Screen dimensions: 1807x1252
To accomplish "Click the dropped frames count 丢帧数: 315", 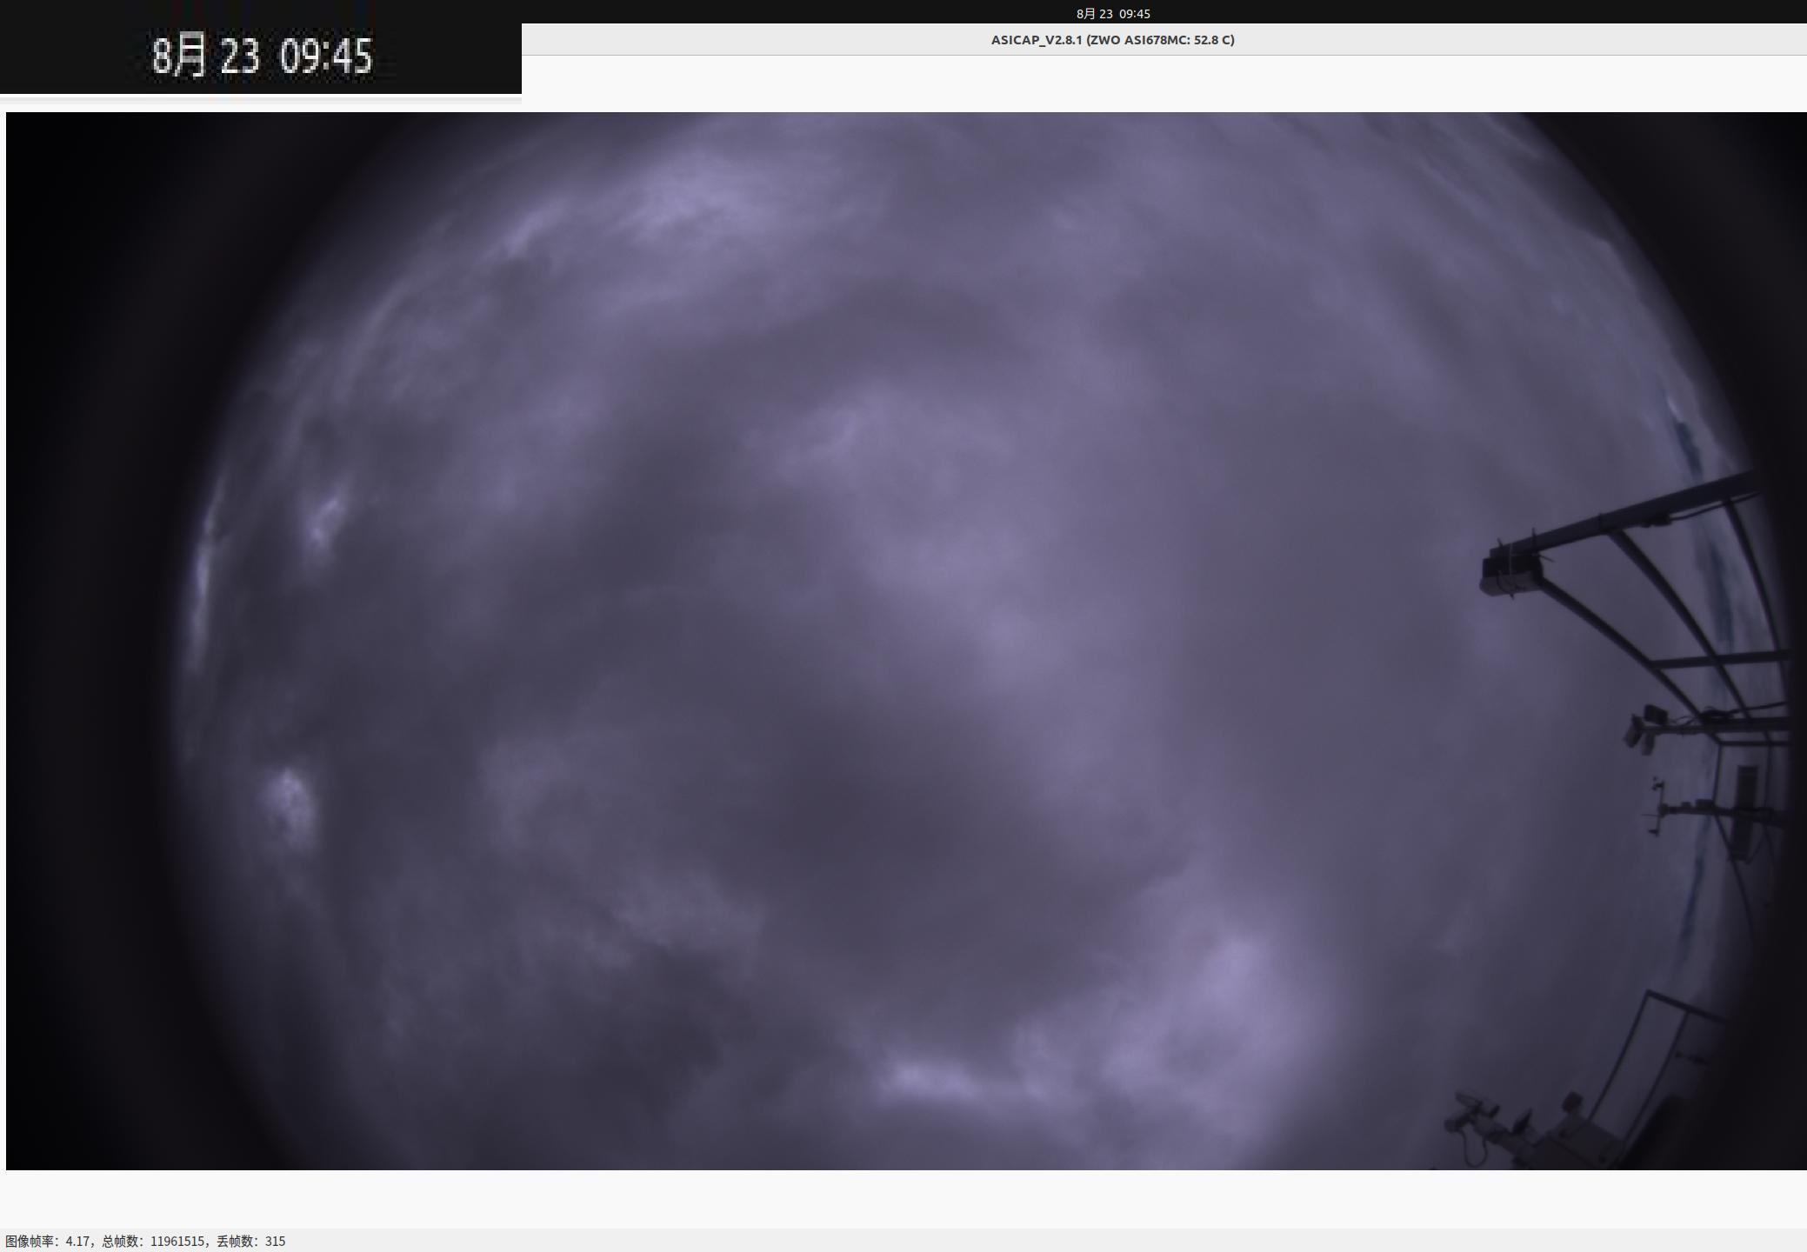I will 251,1242.
